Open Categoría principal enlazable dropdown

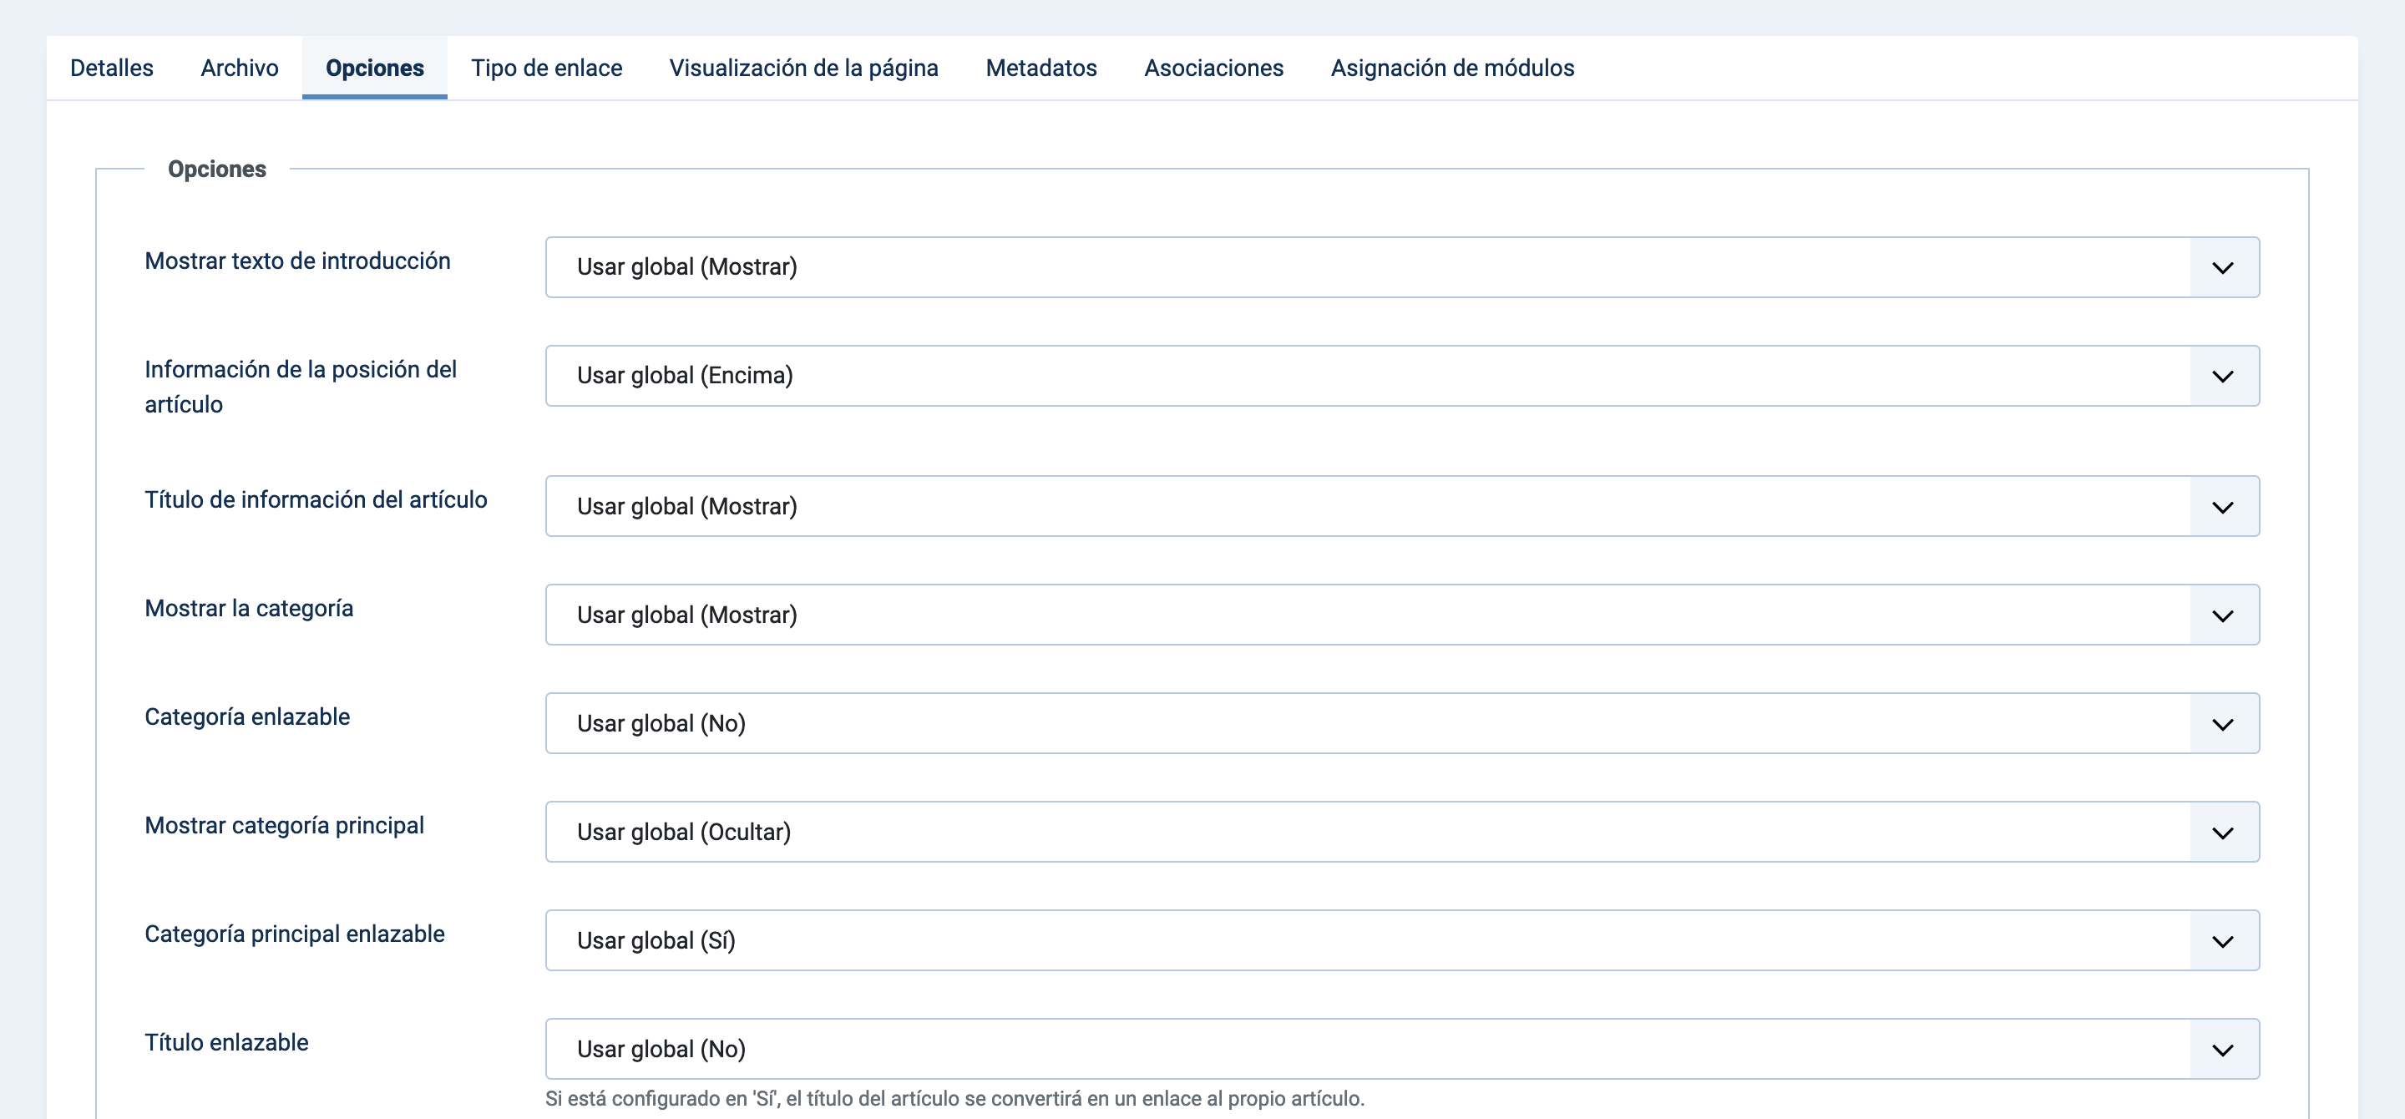(1402, 941)
